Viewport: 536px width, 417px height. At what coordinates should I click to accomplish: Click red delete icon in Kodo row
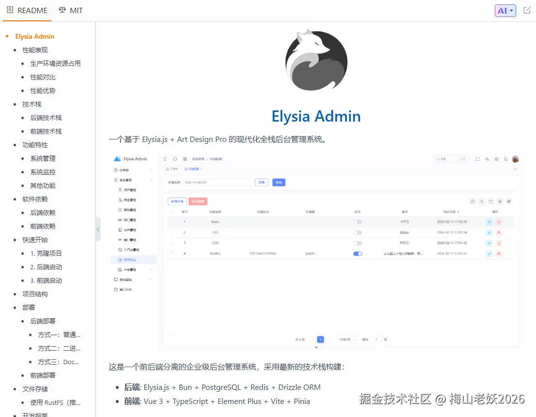(498, 222)
